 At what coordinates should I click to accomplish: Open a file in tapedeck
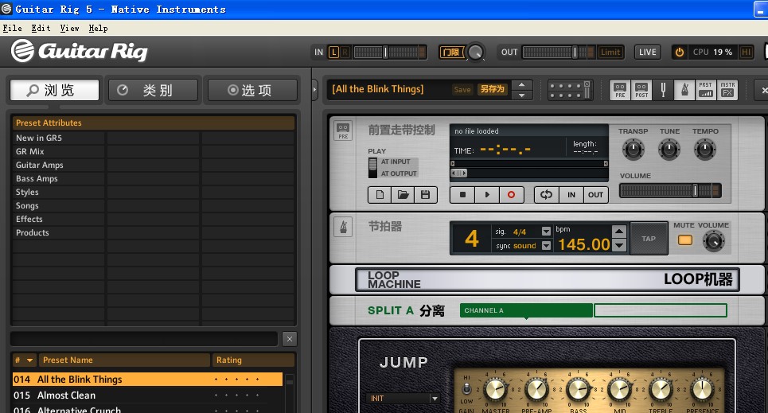coord(403,195)
